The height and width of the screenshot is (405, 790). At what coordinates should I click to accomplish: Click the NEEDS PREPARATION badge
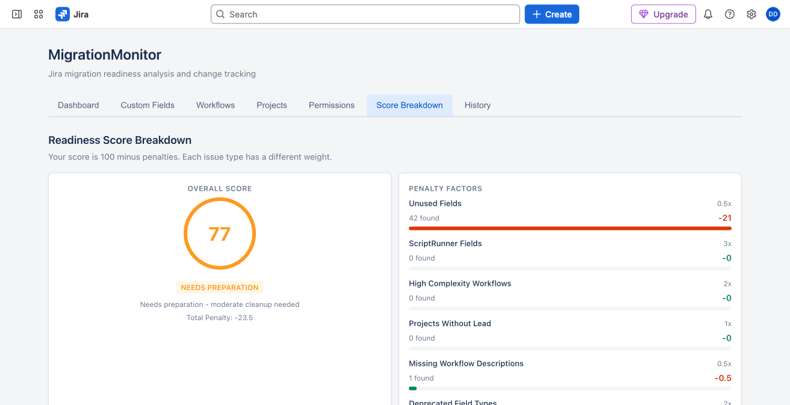pos(220,288)
